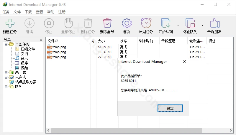Select 站点抓取方案 item

(26, 82)
